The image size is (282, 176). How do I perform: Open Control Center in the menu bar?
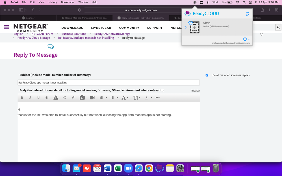tap(250, 2)
